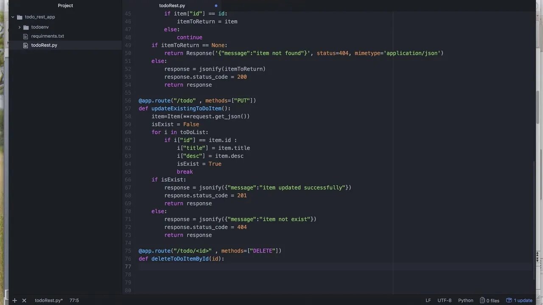Change UTF-8 file encoding
543x305 pixels.
pyautogui.click(x=445, y=300)
